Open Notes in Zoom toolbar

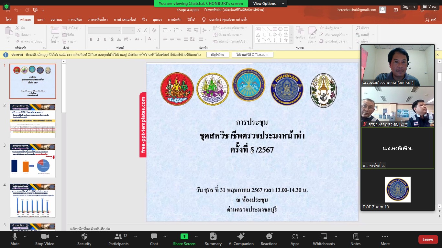(x=355, y=239)
